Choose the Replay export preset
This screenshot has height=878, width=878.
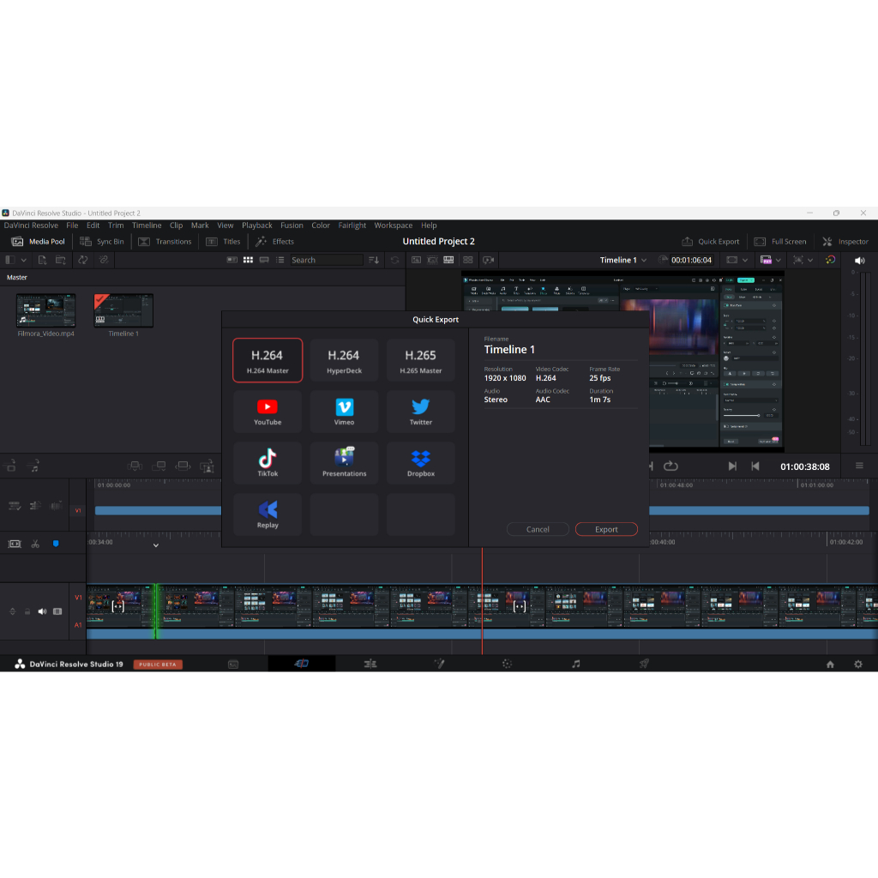(x=268, y=514)
